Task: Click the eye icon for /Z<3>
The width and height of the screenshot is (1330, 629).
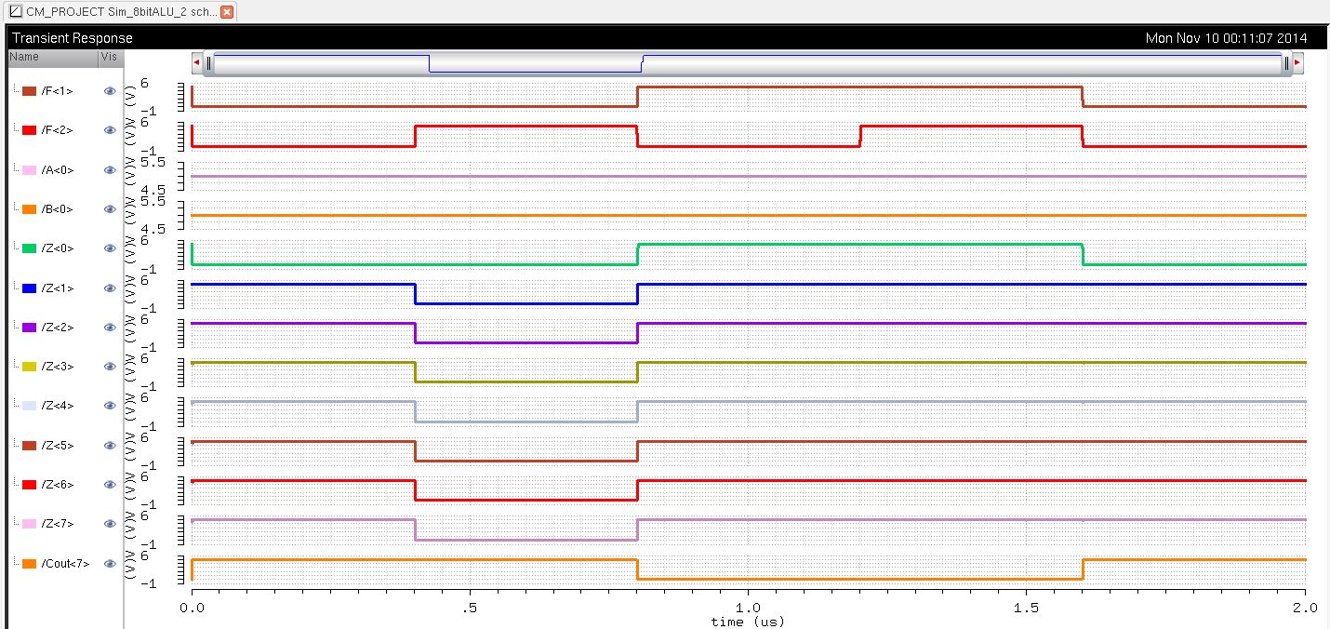Action: point(110,367)
